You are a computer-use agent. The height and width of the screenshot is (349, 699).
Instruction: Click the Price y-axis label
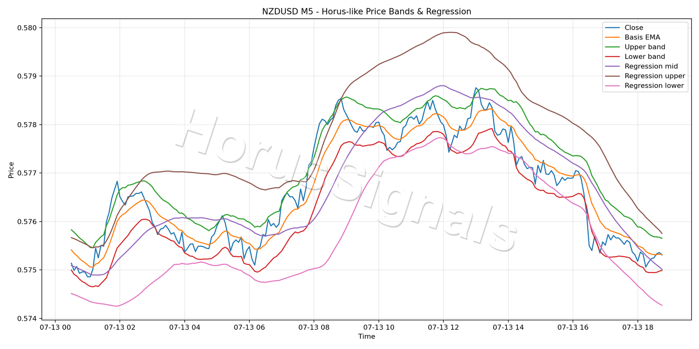pyautogui.click(x=11, y=170)
